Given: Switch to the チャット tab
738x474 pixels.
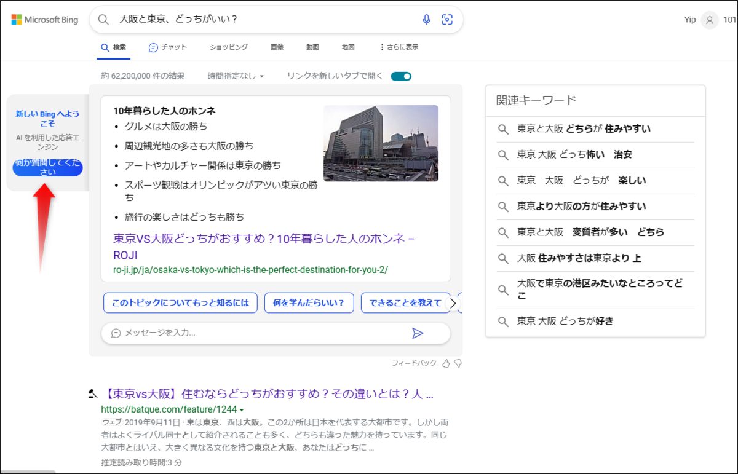Looking at the screenshot, I should (167, 47).
